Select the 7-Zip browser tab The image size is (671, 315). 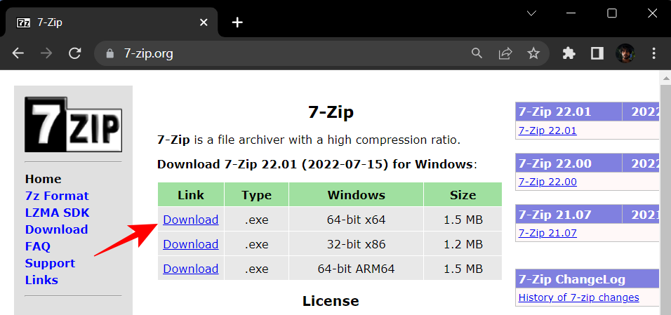click(x=105, y=22)
